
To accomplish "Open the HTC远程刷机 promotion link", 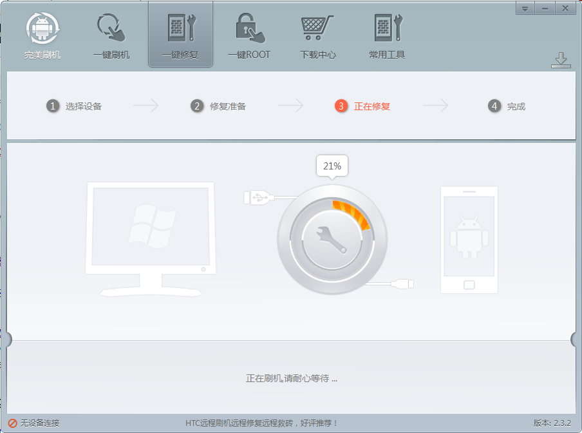I will click(261, 423).
